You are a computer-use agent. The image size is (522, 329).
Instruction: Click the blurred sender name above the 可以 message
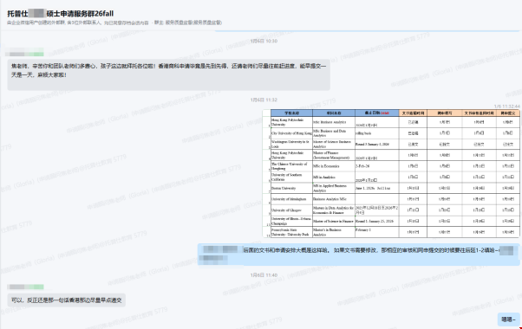coord(26,287)
